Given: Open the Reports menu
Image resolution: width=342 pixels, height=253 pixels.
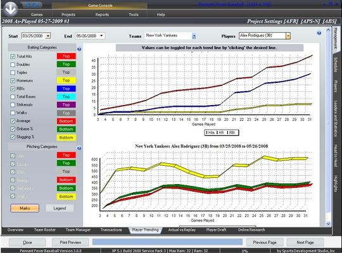Looking at the screenshot, I should (x=102, y=15).
